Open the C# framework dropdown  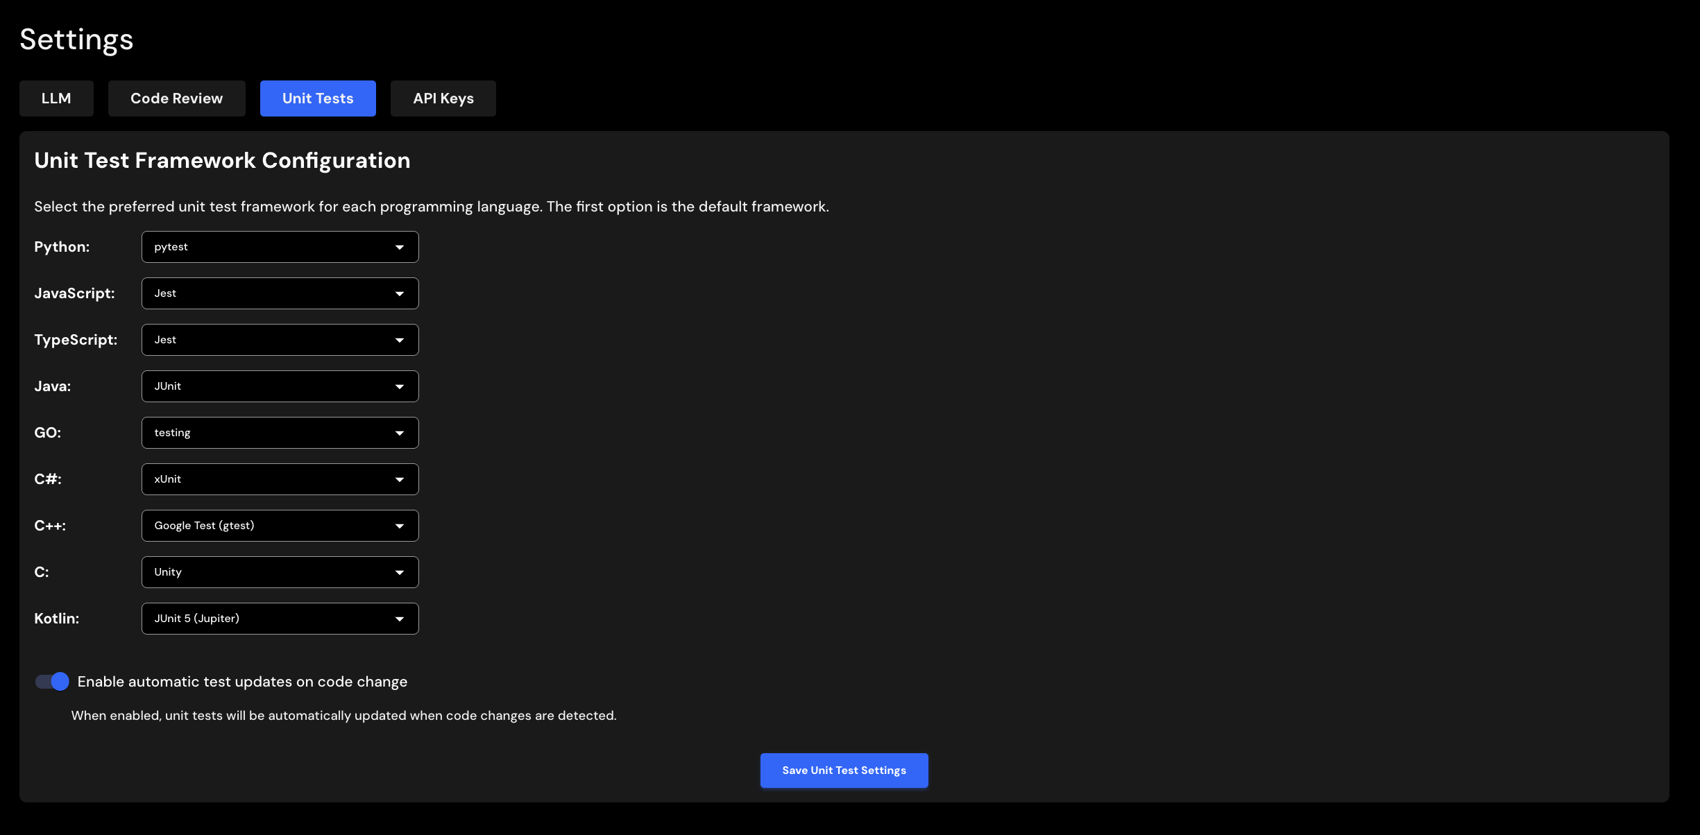pos(280,479)
